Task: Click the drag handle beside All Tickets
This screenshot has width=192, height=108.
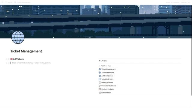Action: [9, 59]
